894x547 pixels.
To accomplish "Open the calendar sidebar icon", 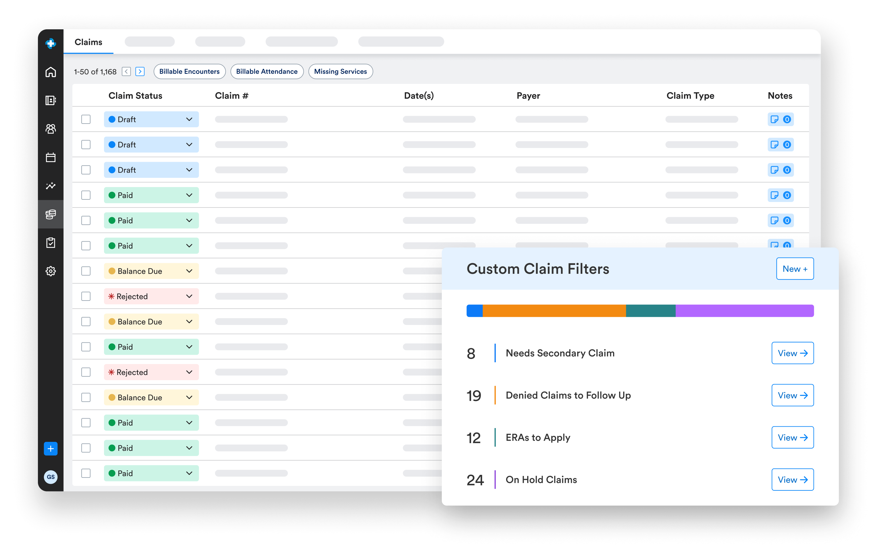I will click(x=51, y=157).
